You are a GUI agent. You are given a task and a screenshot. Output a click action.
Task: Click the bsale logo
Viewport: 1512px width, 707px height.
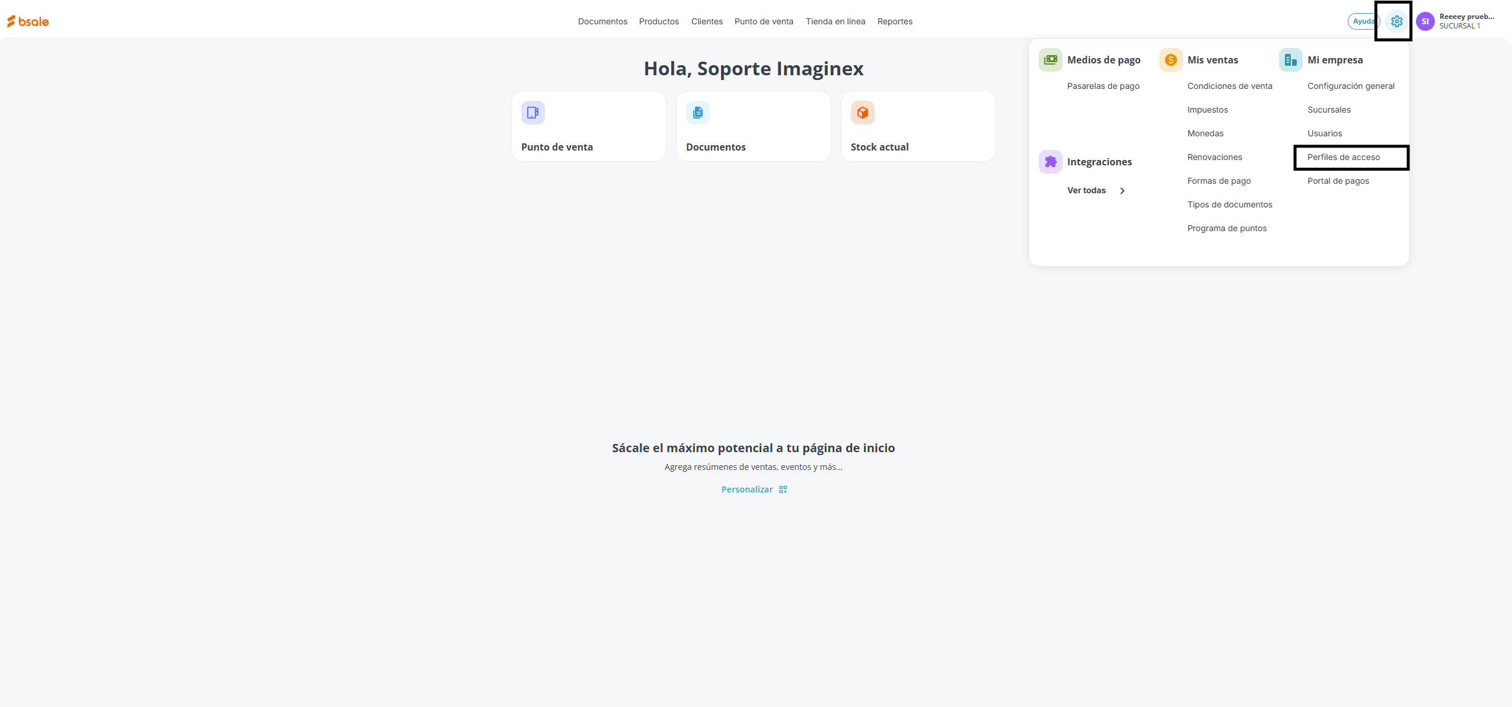[28, 21]
